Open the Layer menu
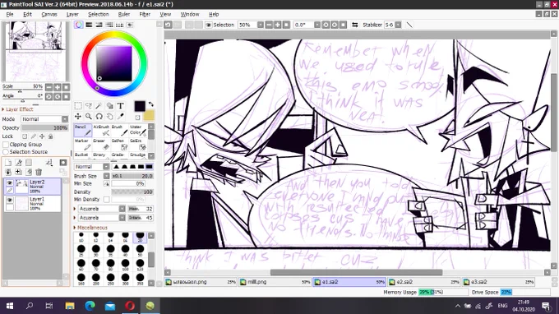559x314 pixels. (72, 14)
